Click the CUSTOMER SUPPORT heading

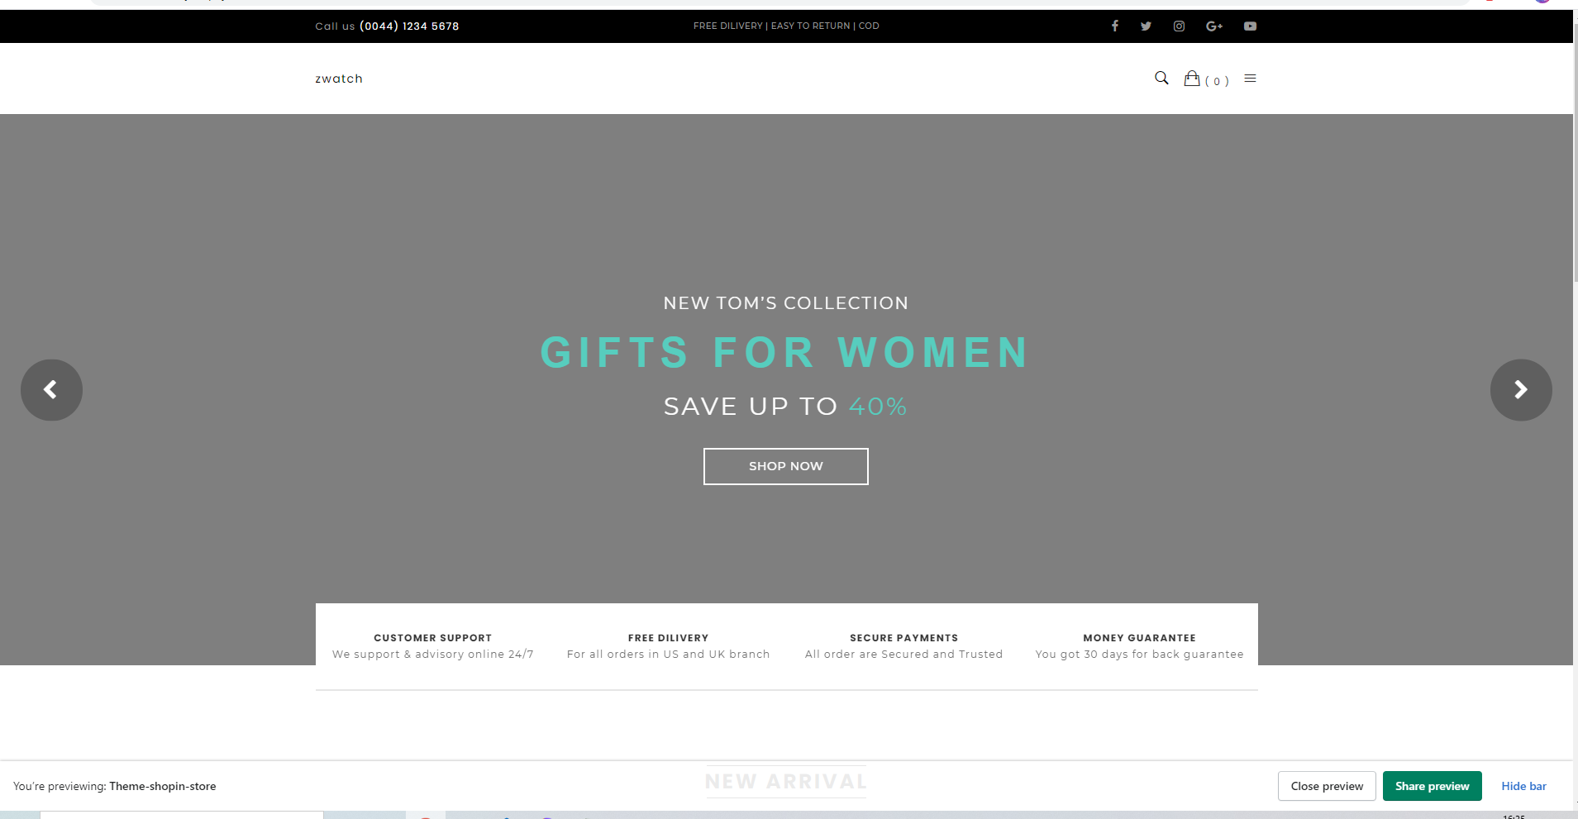point(433,638)
